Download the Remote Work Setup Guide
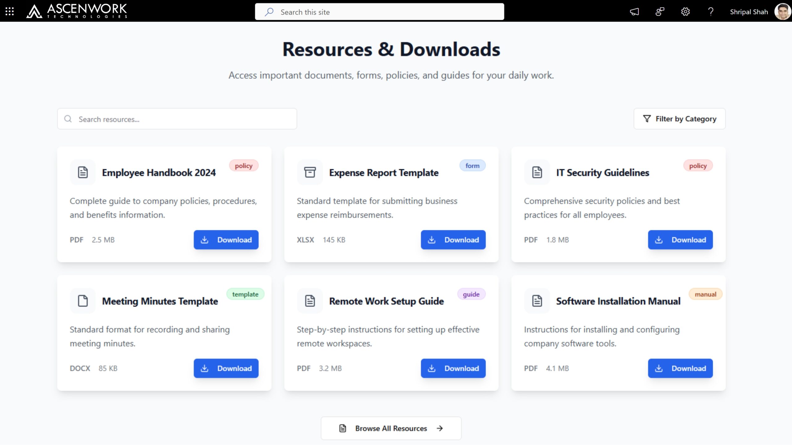792x445 pixels. (453, 368)
